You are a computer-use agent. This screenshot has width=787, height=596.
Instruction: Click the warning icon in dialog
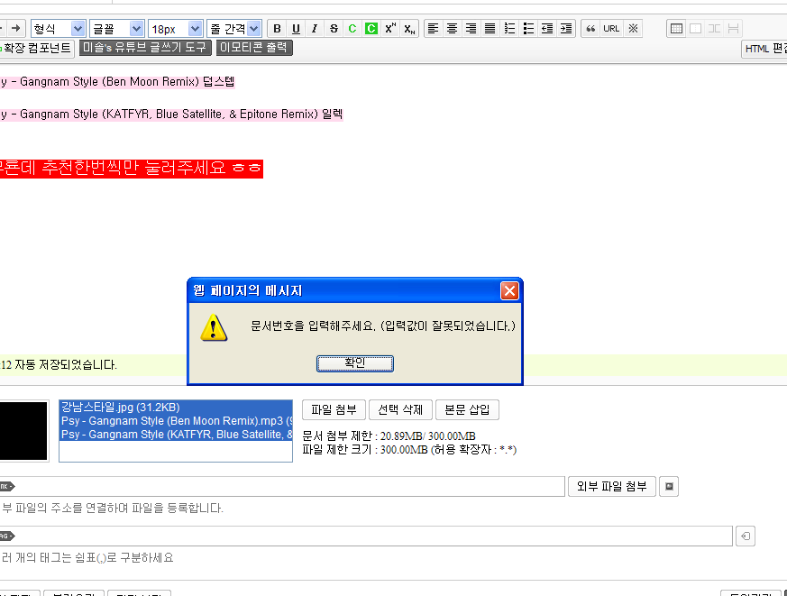(214, 328)
